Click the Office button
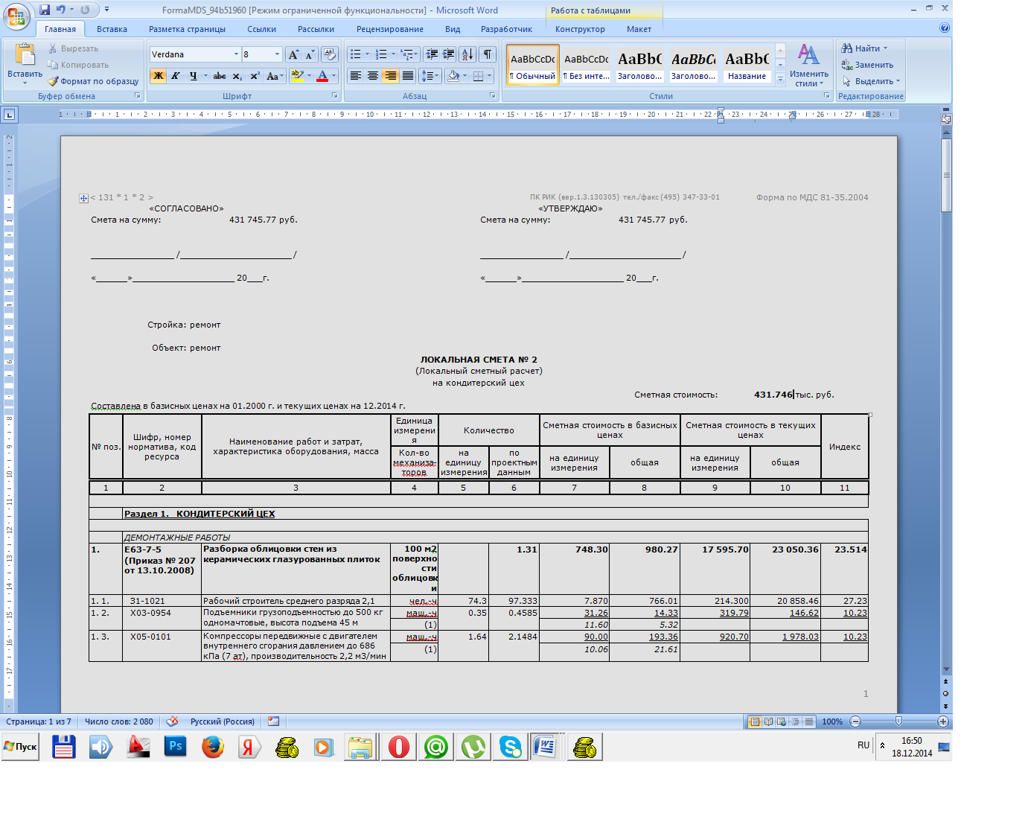The image size is (1028, 822). [x=16, y=16]
